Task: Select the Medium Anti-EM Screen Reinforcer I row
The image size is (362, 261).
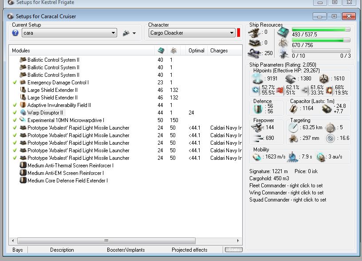Action: [x=66, y=173]
